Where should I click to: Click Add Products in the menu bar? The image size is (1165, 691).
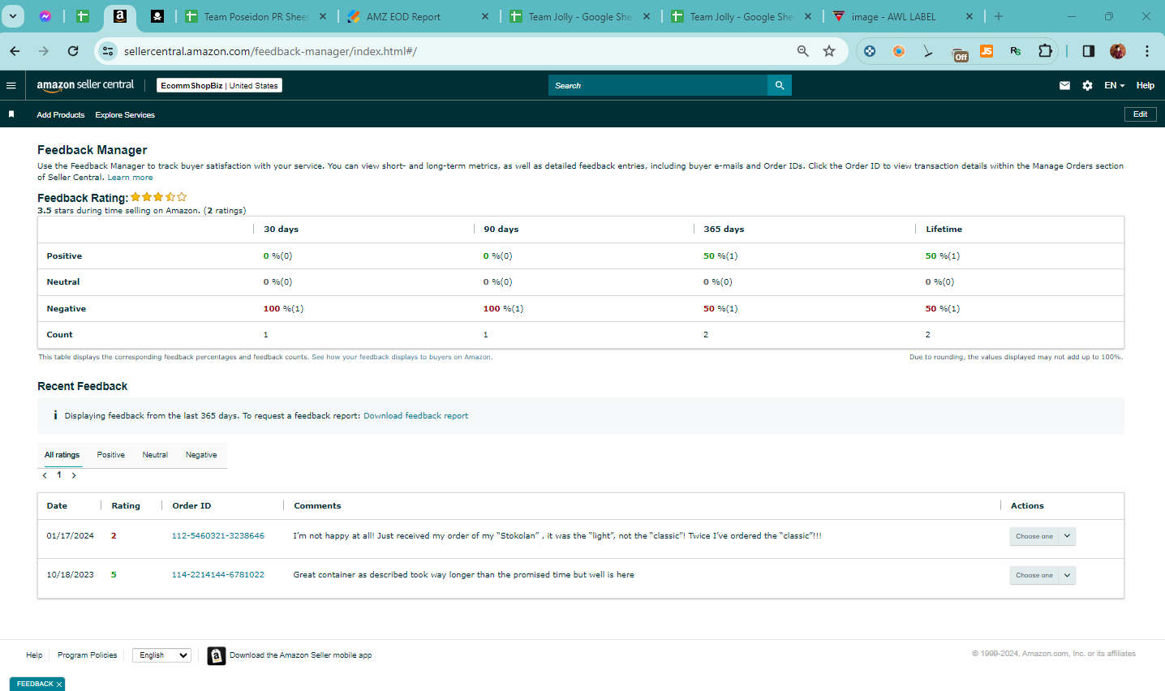(x=61, y=115)
